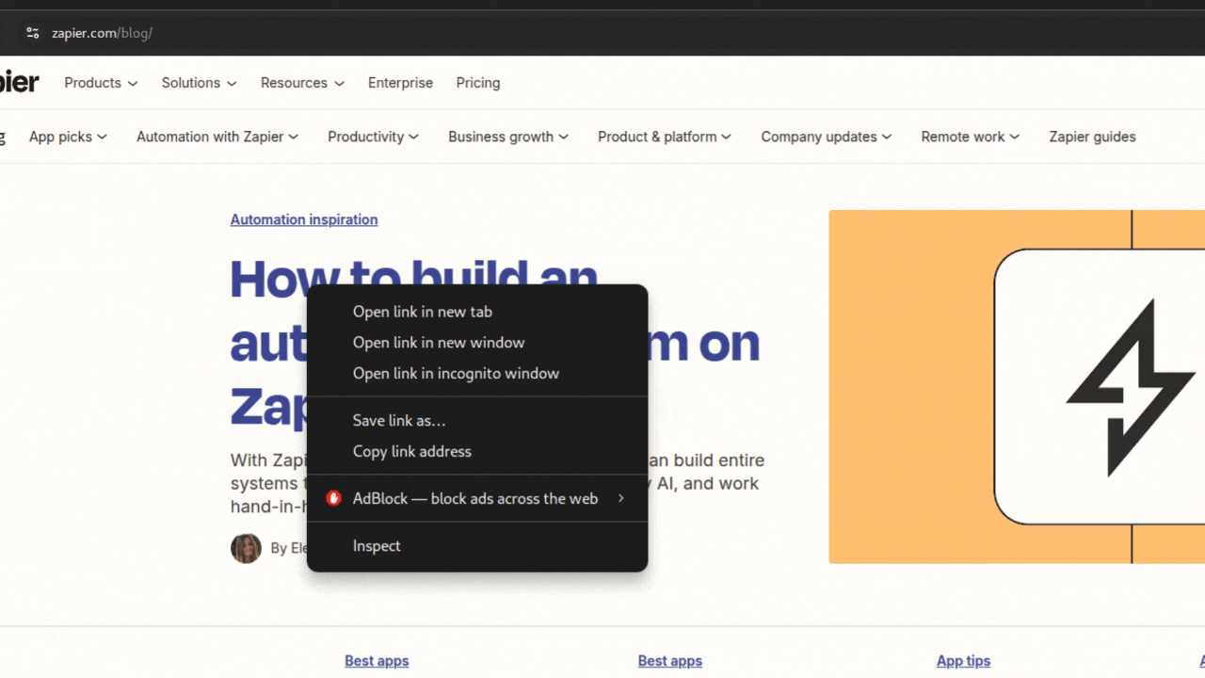Choose Open link in new tab

[x=477, y=312]
